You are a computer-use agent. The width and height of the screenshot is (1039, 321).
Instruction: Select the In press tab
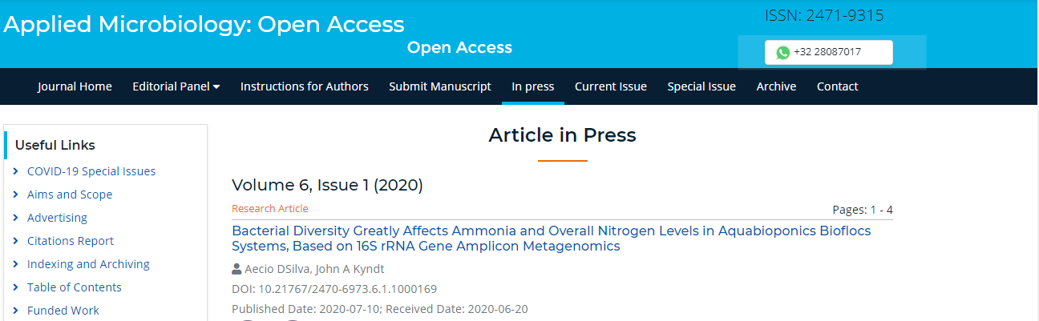(533, 86)
